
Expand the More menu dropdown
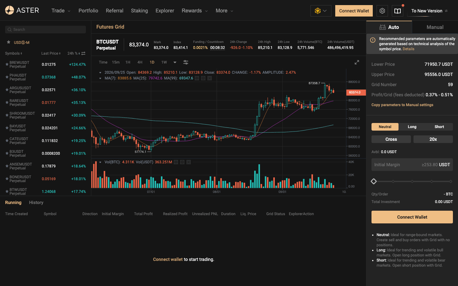tap(224, 11)
